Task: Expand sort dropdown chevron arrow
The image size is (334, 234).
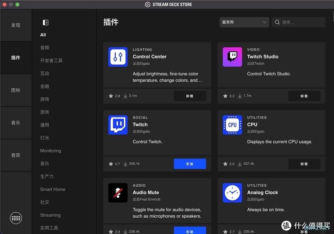Action: pos(264,22)
